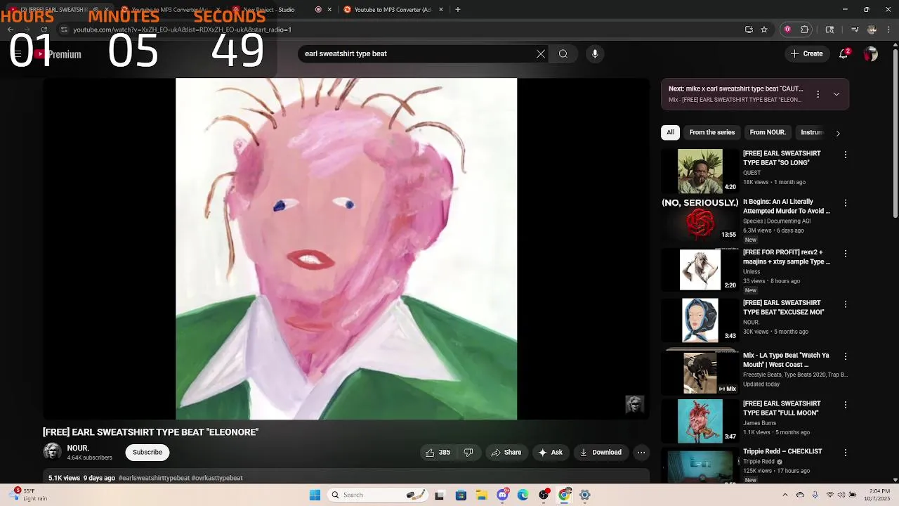The width and height of the screenshot is (899, 506).
Task: Click the browser address bar URL
Action: click(x=182, y=30)
